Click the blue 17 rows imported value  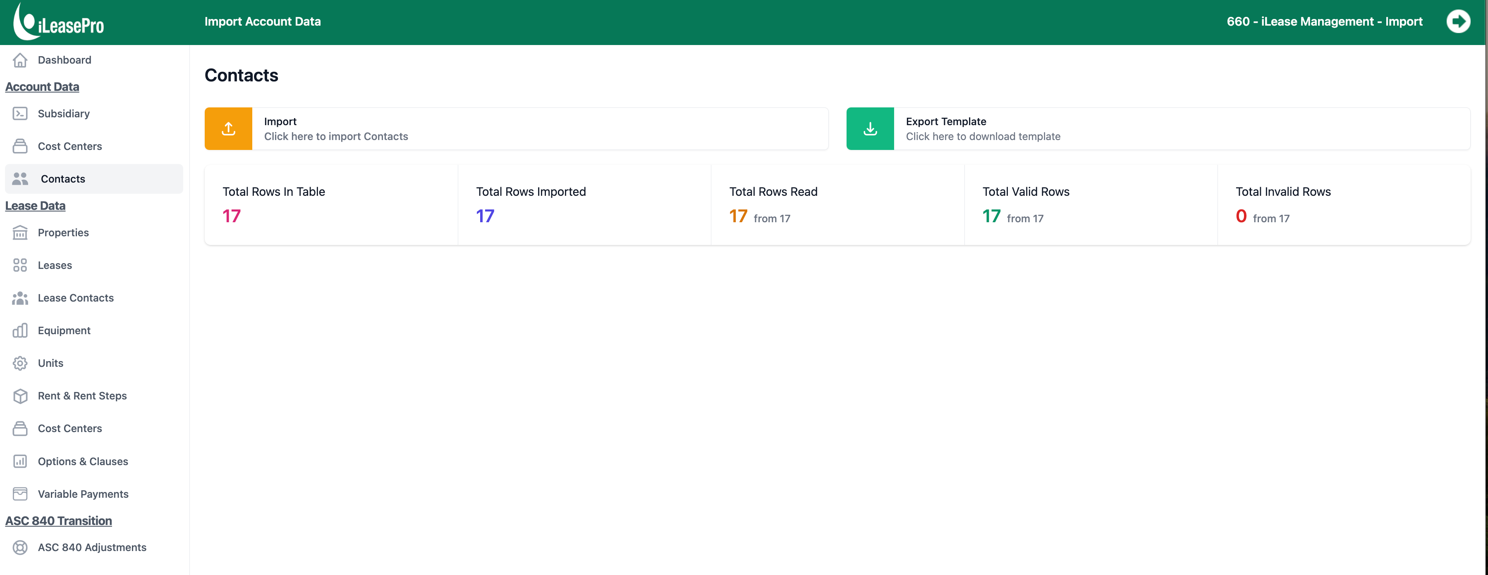pos(485,216)
